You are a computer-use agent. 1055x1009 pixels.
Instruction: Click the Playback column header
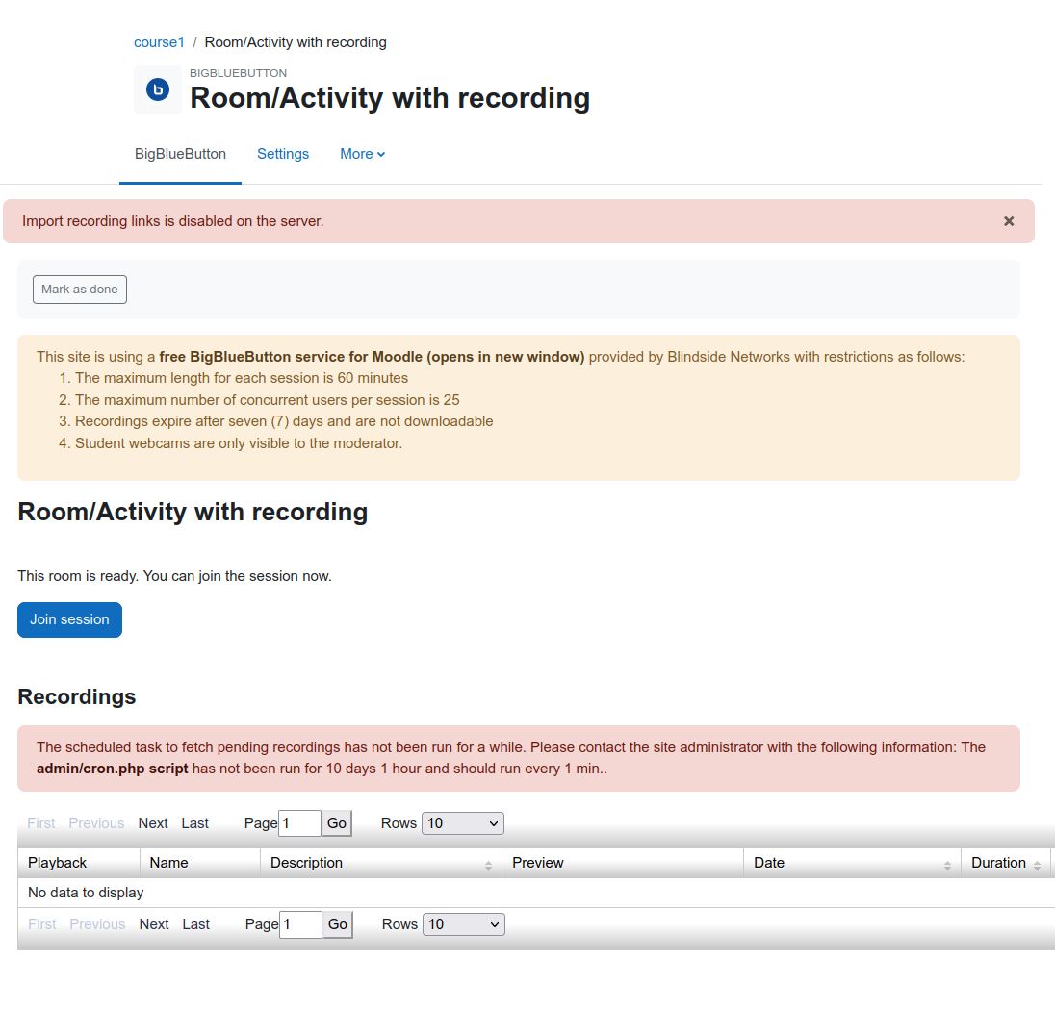(x=79, y=863)
